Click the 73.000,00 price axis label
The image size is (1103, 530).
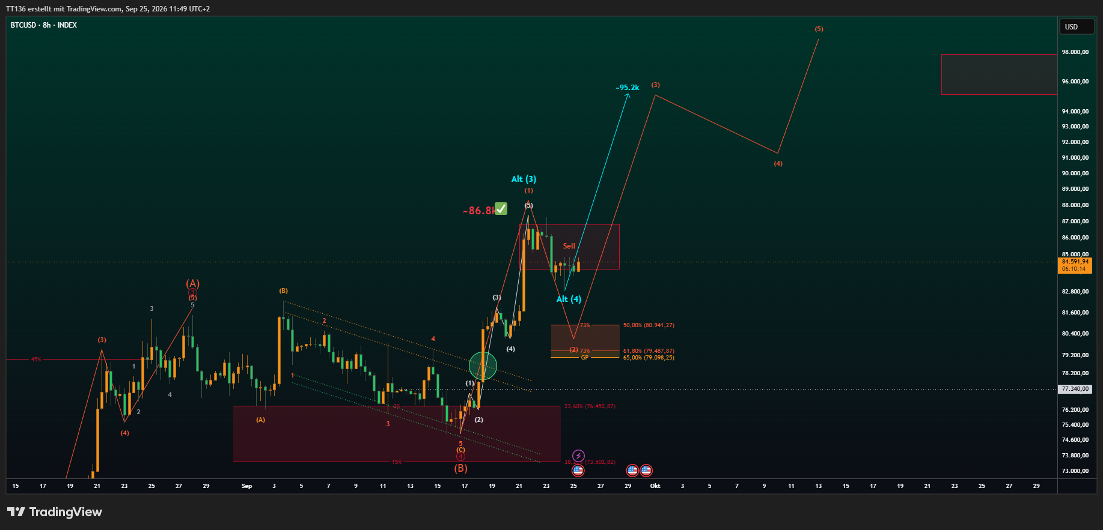tap(1075, 471)
